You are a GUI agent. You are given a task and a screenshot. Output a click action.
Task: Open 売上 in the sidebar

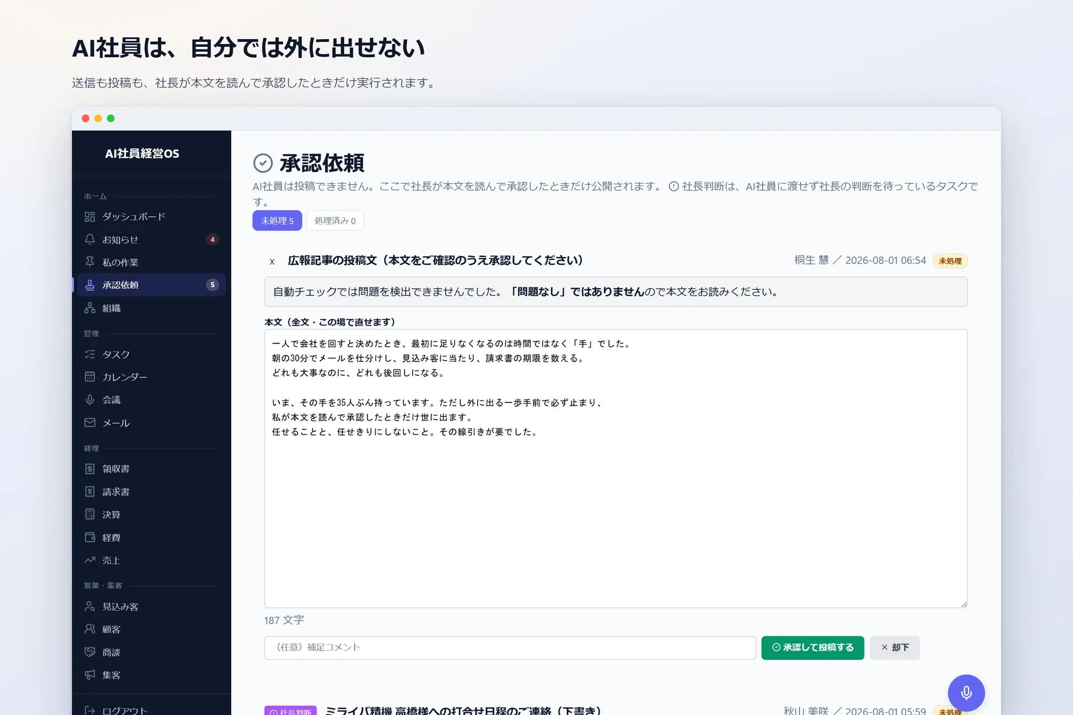point(151,560)
